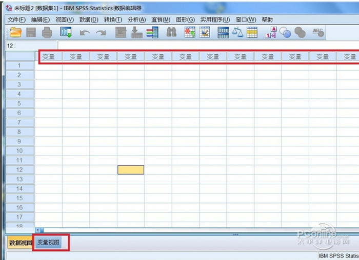Toggle the Value Labels icon
359x260 pixels.
coord(271,32)
